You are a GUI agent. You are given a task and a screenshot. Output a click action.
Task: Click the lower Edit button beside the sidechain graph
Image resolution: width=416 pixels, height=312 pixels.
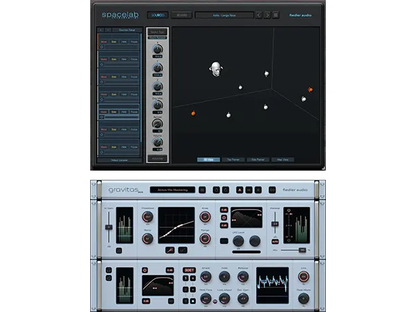224,225
